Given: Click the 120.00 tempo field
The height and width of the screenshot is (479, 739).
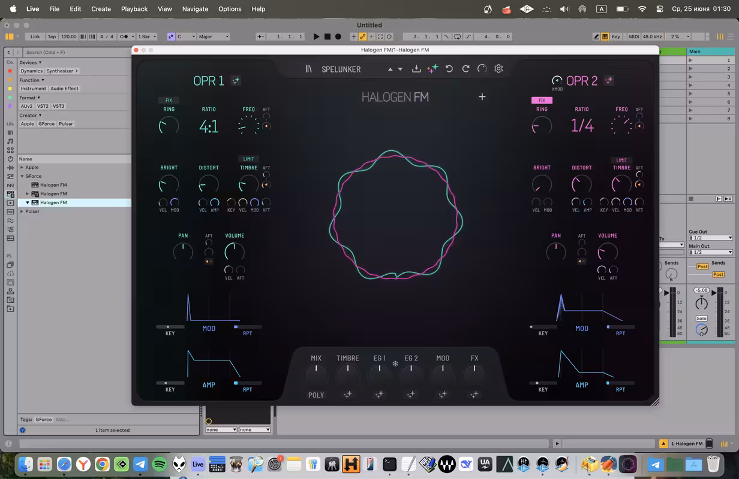Looking at the screenshot, I should 69,37.
